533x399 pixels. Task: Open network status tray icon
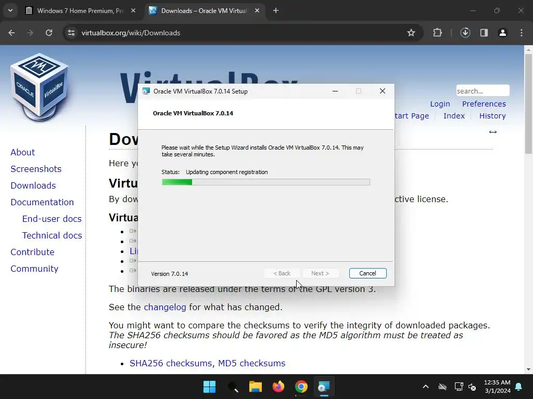[x=459, y=387]
